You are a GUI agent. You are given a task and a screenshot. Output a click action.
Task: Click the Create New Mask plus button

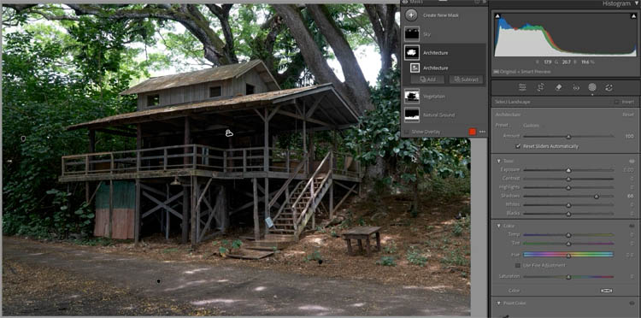(x=411, y=15)
